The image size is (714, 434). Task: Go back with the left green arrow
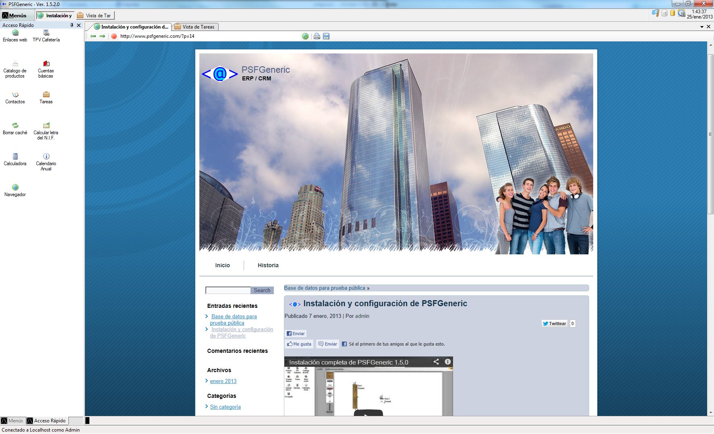[x=93, y=36]
